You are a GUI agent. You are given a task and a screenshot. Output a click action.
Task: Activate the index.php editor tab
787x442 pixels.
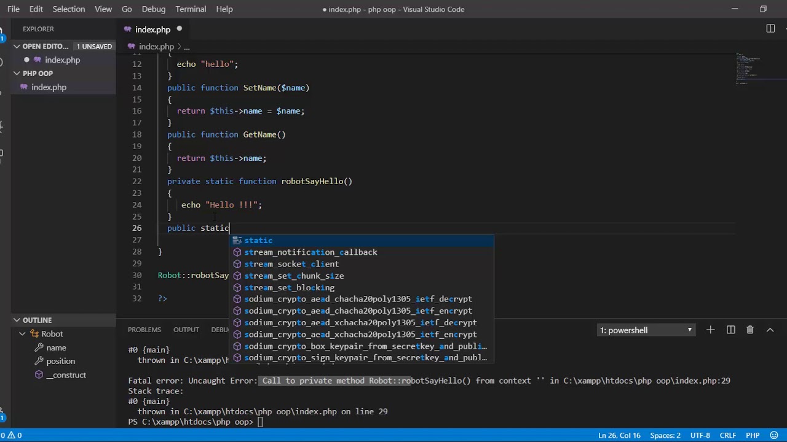tap(154, 29)
